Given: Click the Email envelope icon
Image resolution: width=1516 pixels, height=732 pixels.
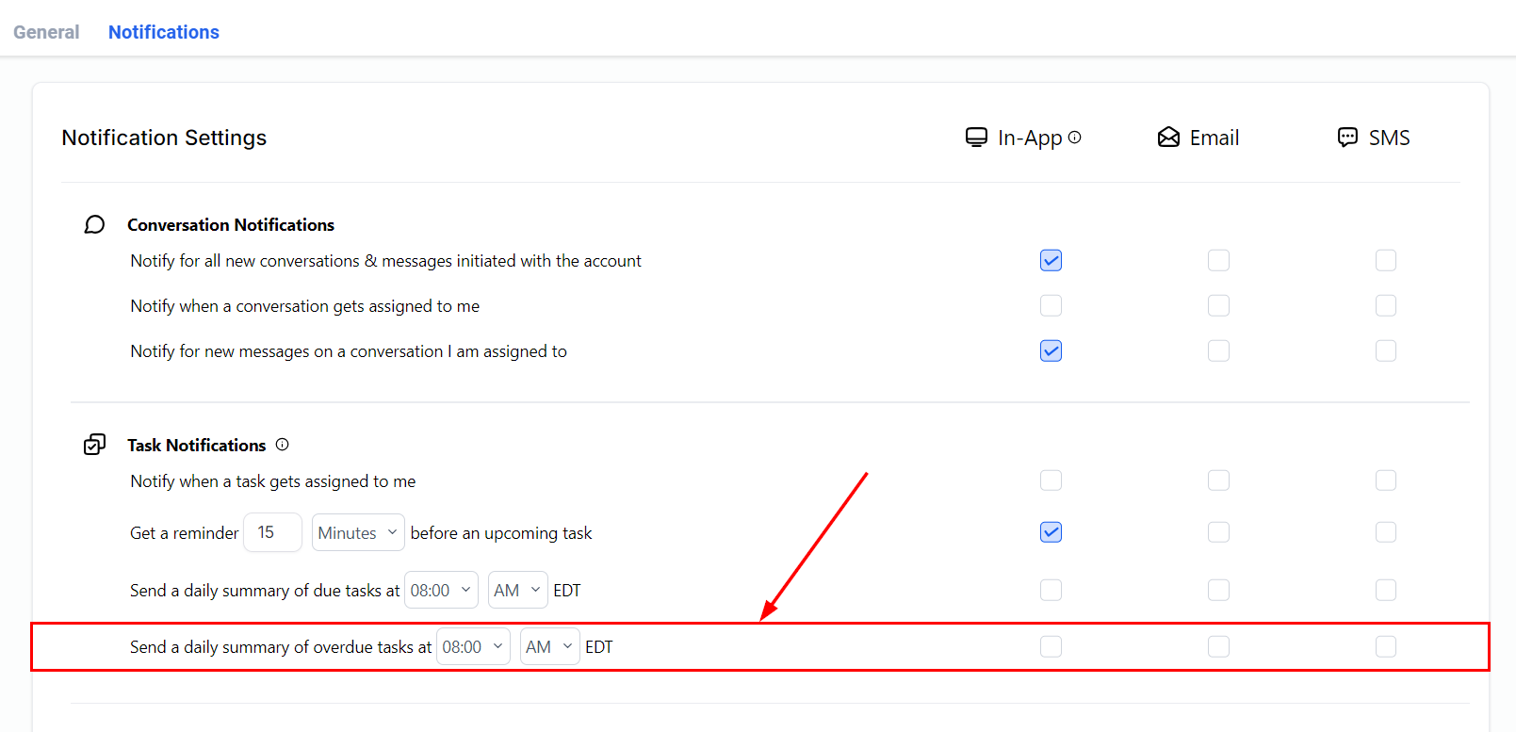Looking at the screenshot, I should (x=1168, y=138).
